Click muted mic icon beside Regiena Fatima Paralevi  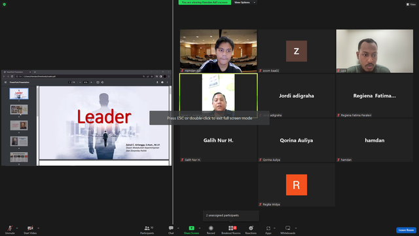click(338, 115)
